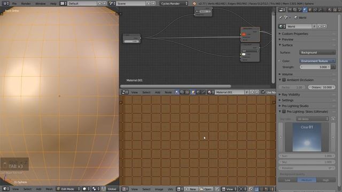Click the pin icon in properties header
This screenshot has height=192, width=342.
pyautogui.click(x=281, y=18)
